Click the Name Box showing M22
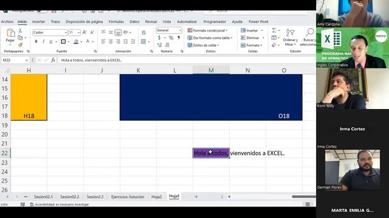 15,60
